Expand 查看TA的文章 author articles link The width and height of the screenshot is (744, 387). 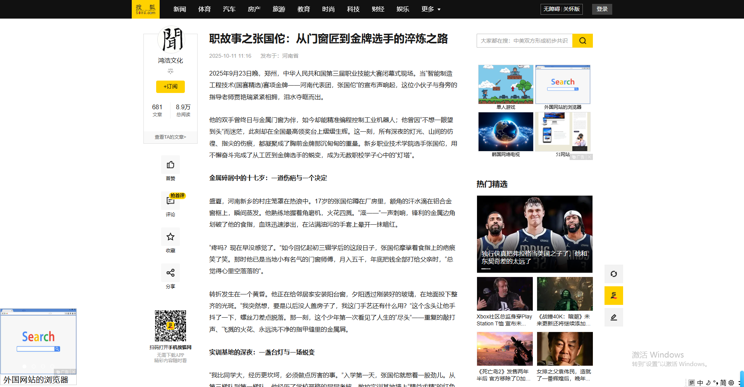point(170,137)
